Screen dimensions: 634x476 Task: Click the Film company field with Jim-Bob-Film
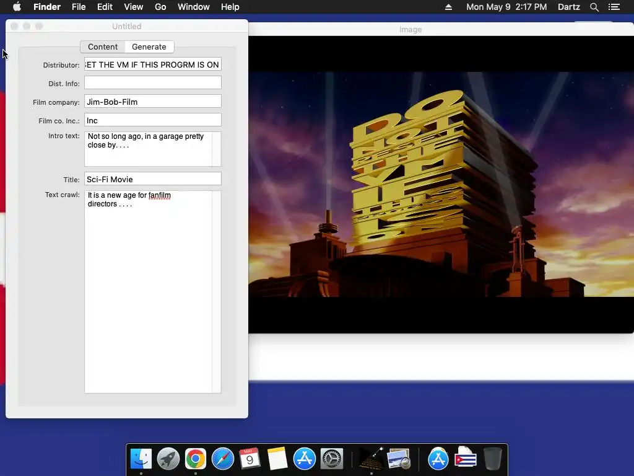[x=153, y=102]
